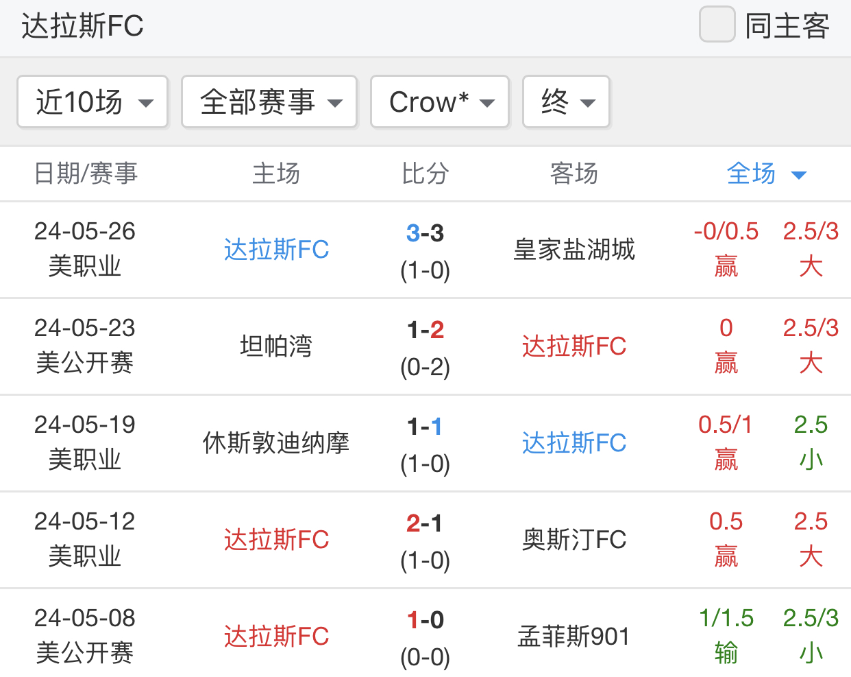The height and width of the screenshot is (677, 851).
Task: Click the 日期/赛事 column header
Action: click(x=86, y=174)
